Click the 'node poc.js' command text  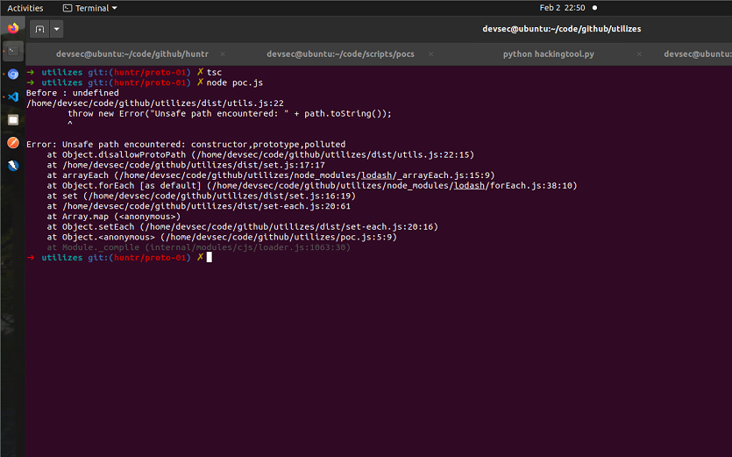coord(235,82)
